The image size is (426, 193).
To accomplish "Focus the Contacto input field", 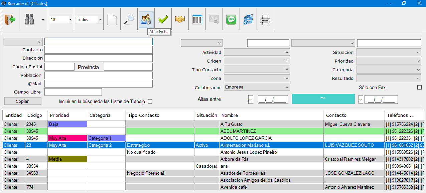I will point(99,50).
